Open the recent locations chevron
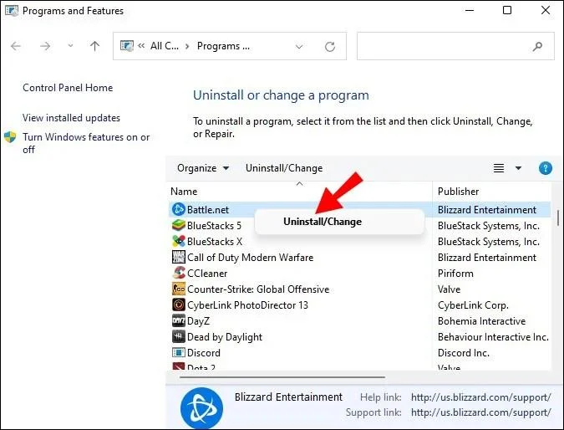The width and height of the screenshot is (564, 430). coord(70,46)
